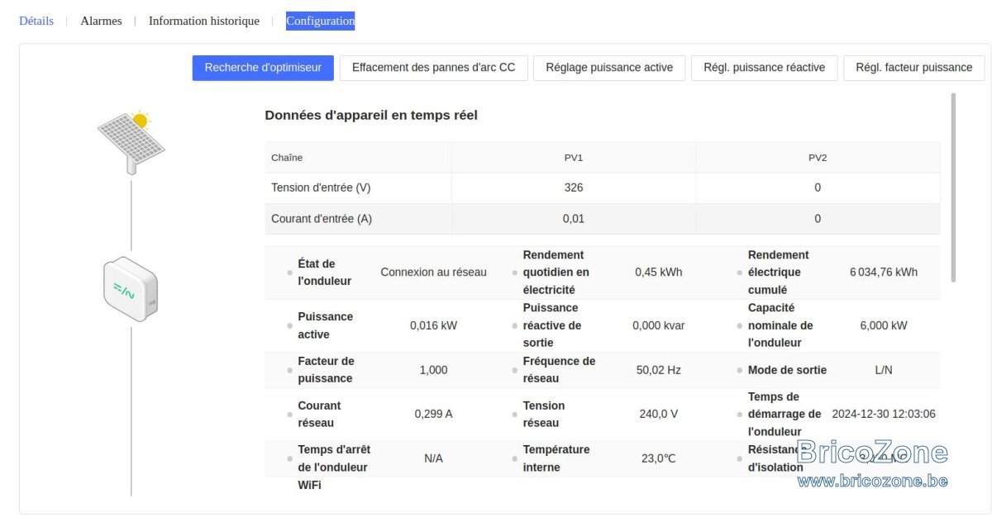Click the solar panel icon
The width and height of the screenshot is (992, 517).
131,142
